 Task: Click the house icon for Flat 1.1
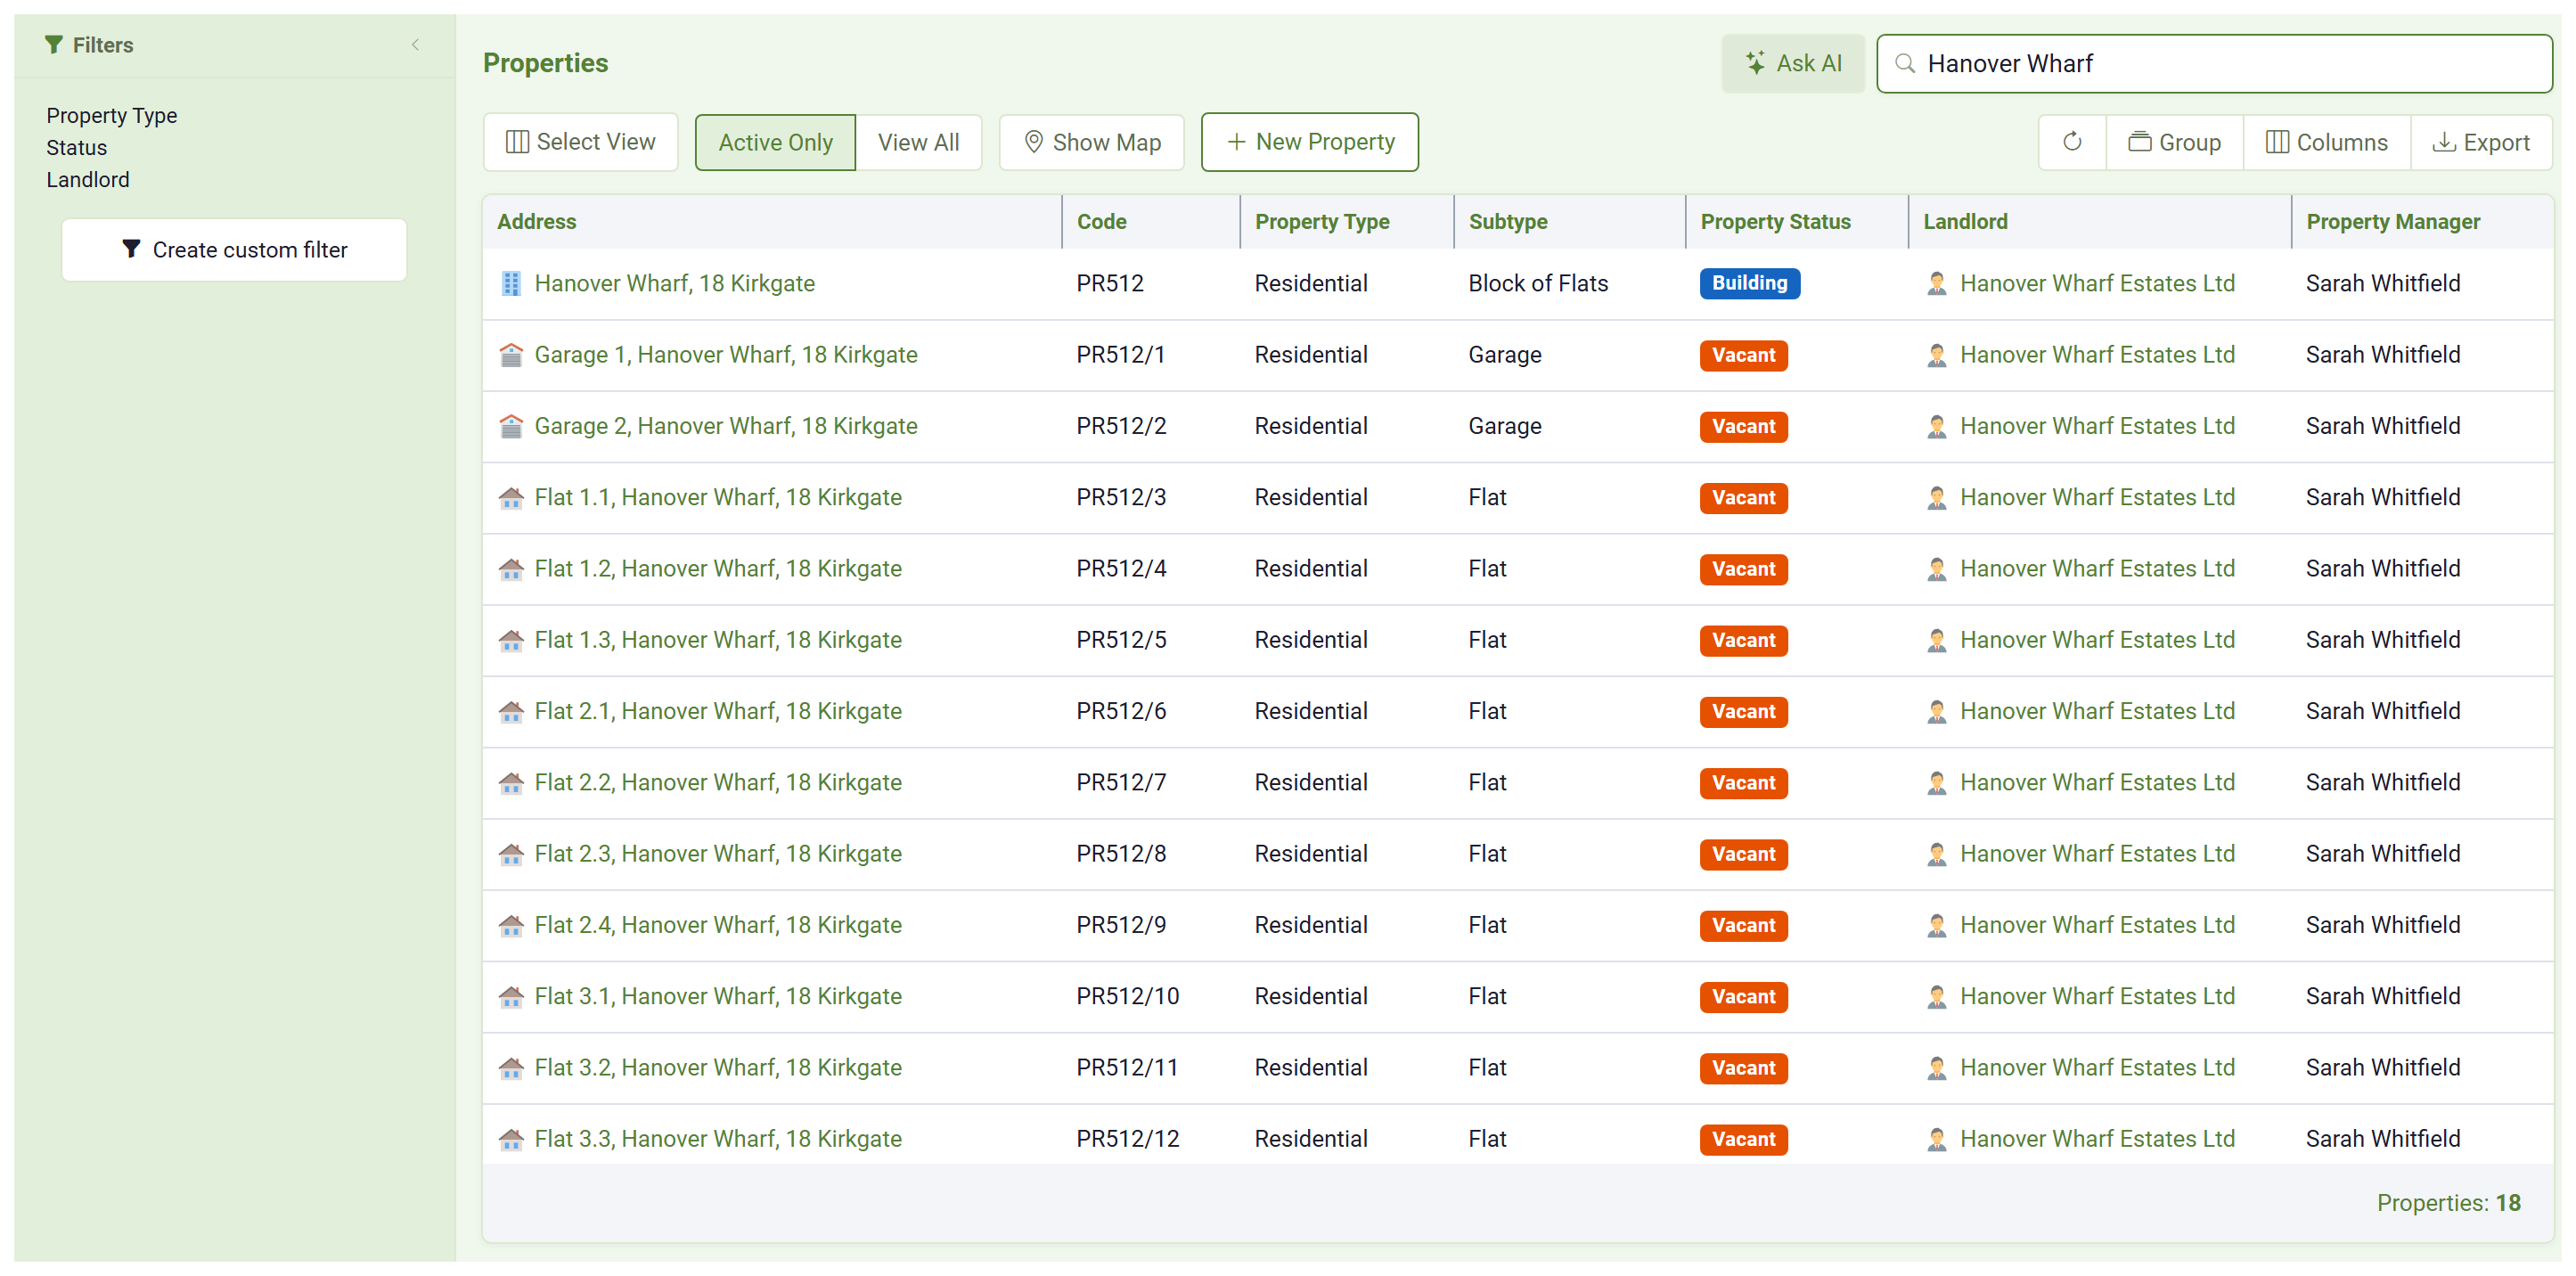click(x=511, y=498)
